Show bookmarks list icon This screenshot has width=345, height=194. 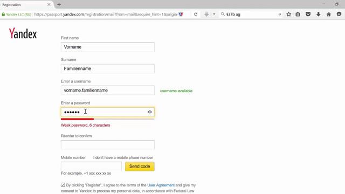[x=298, y=15]
